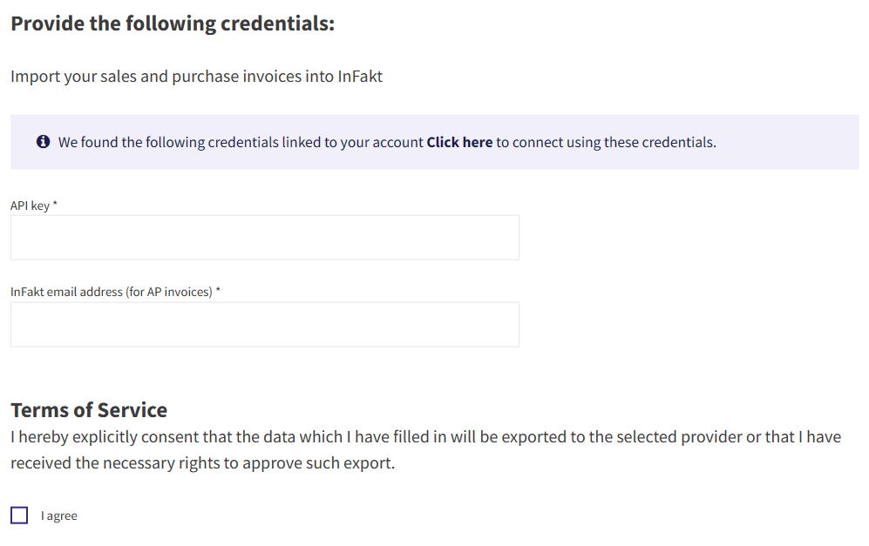The image size is (869, 546).
Task: Click the asterisk beside the InFakt email label
Action: (218, 290)
